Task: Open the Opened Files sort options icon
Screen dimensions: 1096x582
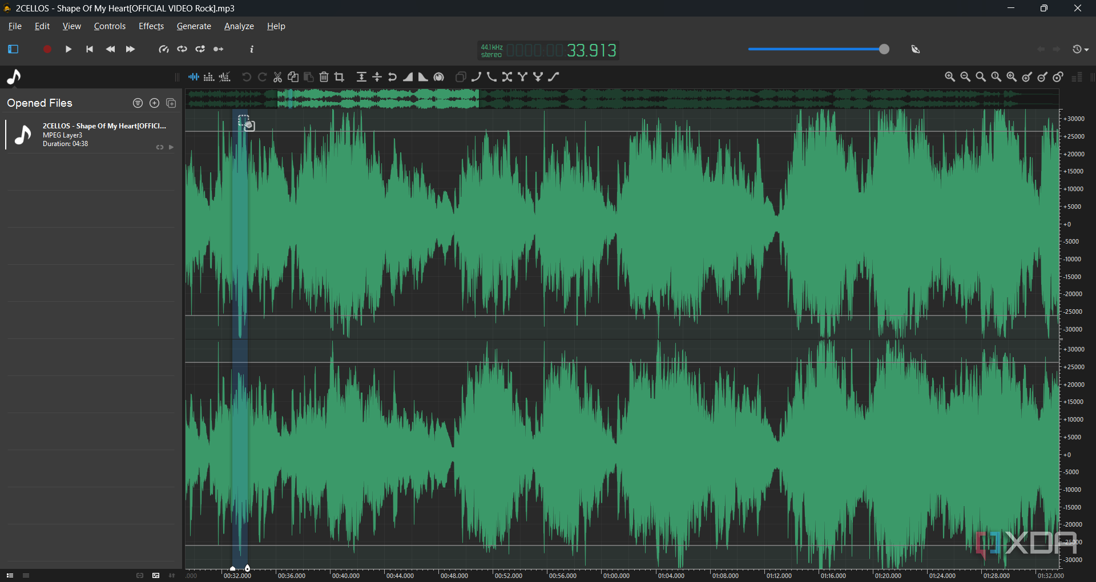Action: [x=138, y=103]
